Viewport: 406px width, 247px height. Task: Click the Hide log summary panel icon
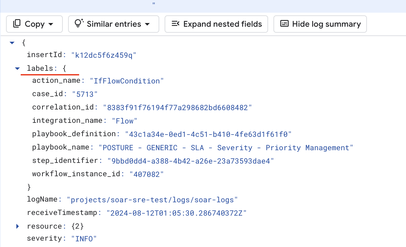click(x=284, y=24)
